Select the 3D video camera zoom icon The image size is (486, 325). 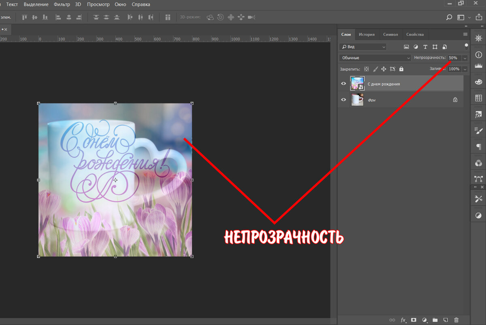[252, 17]
